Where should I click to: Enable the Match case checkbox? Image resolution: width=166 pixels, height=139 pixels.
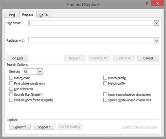pyautogui.click(x=11, y=78)
